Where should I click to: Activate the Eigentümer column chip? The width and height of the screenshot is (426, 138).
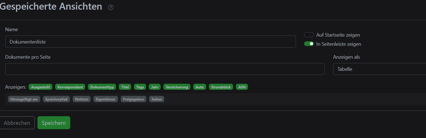click(106, 99)
